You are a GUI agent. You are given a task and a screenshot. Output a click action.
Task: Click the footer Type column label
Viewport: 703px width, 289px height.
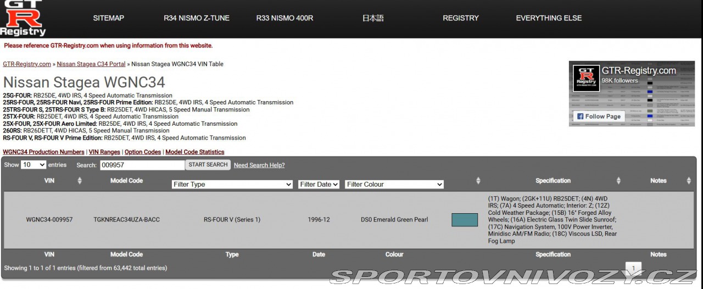(232, 254)
